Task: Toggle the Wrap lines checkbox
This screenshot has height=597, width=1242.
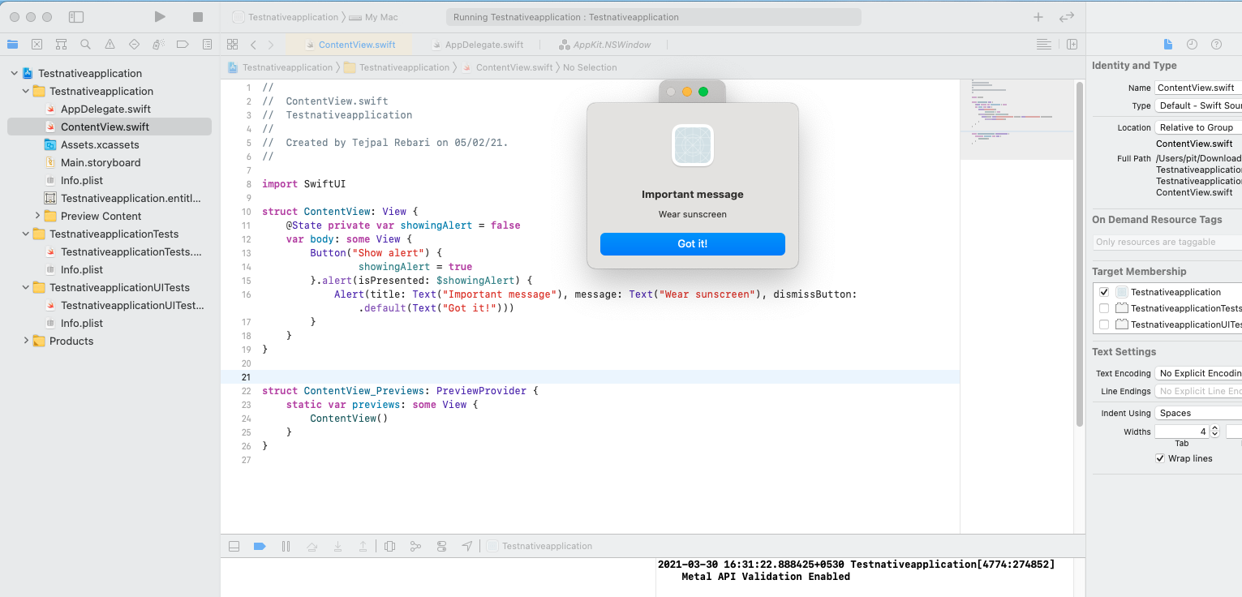Action: [1160, 458]
